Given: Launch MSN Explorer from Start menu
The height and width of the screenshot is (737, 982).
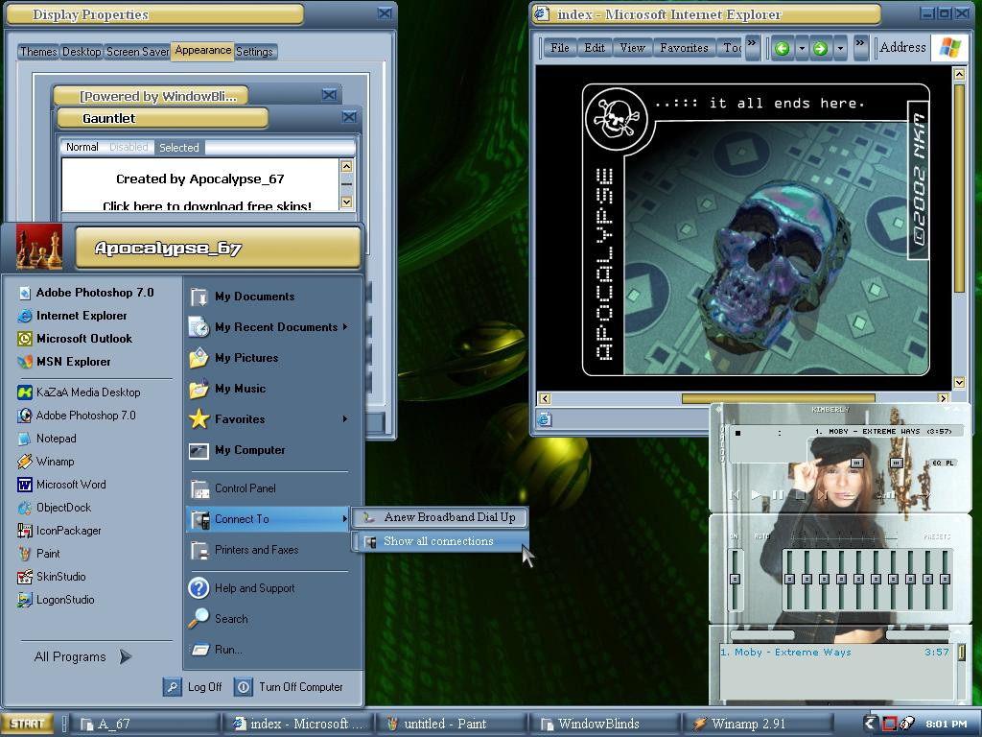Looking at the screenshot, I should coord(64,362).
